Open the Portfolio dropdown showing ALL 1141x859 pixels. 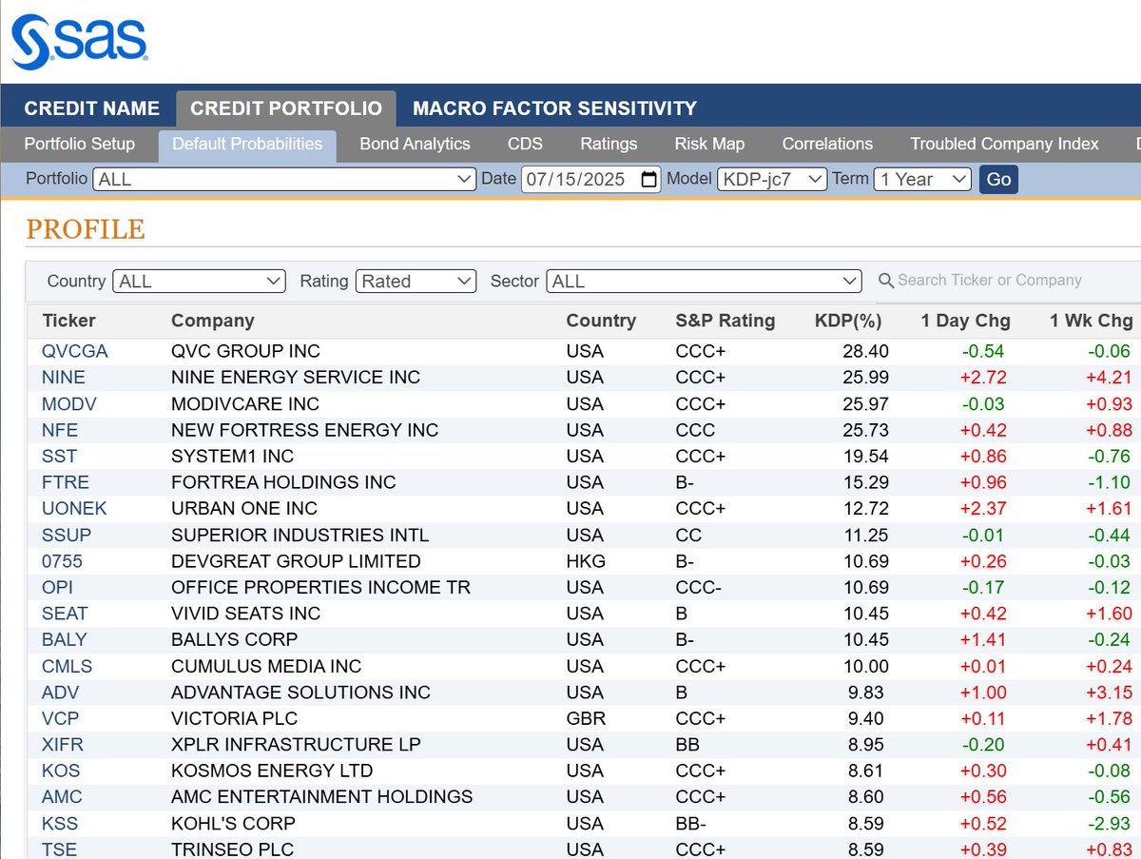(284, 179)
